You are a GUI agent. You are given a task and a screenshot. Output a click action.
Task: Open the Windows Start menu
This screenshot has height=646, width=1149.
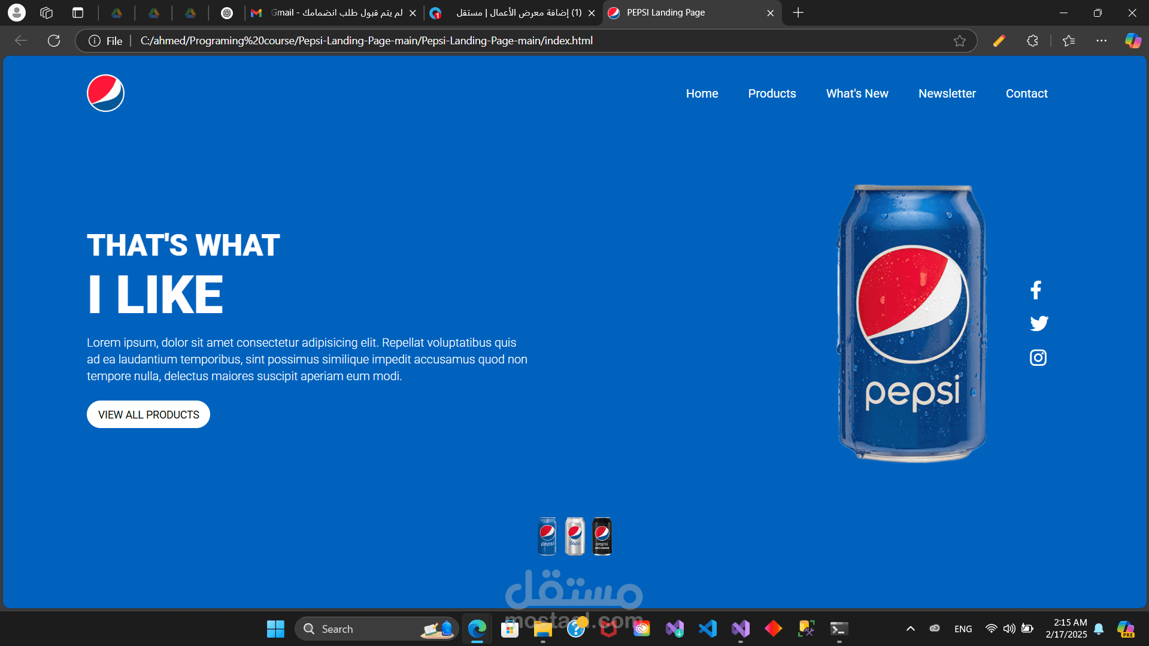click(275, 629)
